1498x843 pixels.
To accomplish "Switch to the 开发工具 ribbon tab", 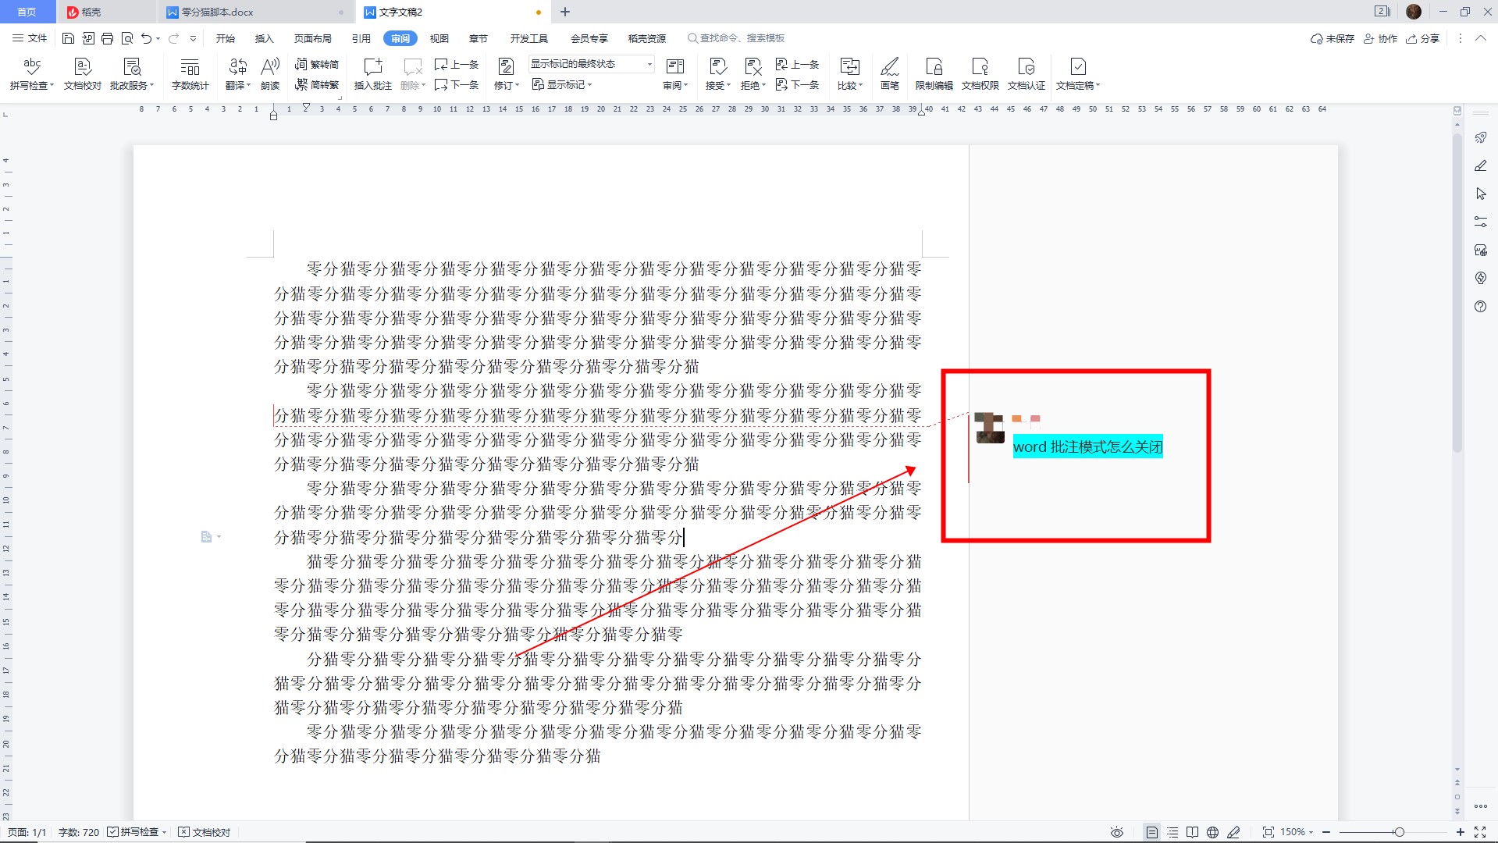I will click(x=529, y=38).
